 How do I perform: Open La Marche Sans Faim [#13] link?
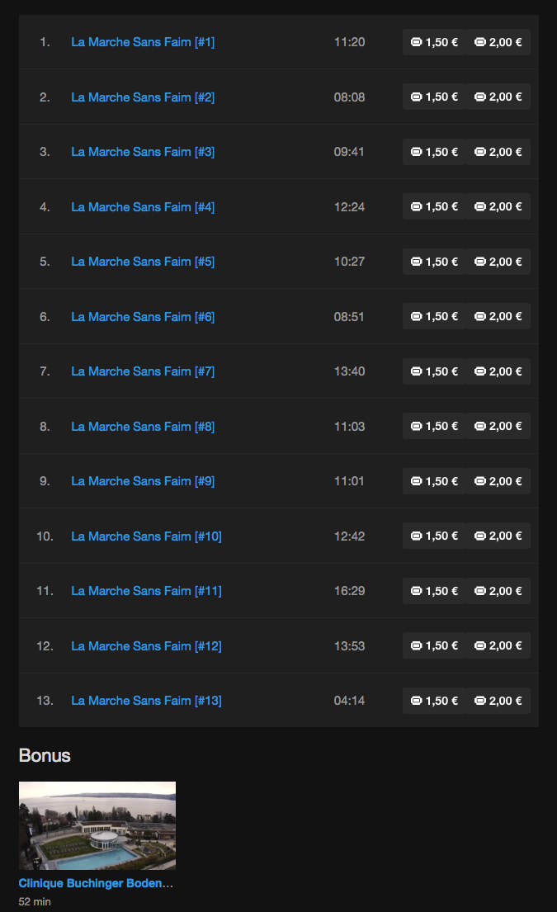click(147, 701)
